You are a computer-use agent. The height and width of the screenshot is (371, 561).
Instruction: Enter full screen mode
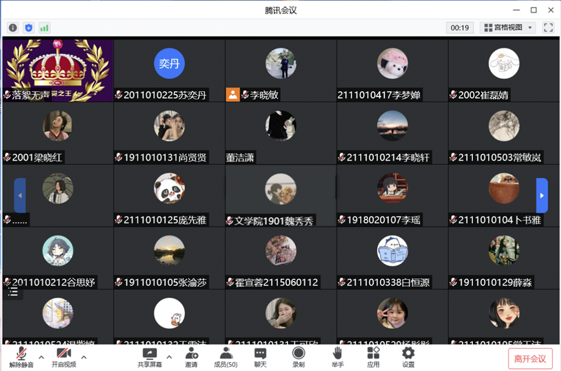click(x=548, y=27)
